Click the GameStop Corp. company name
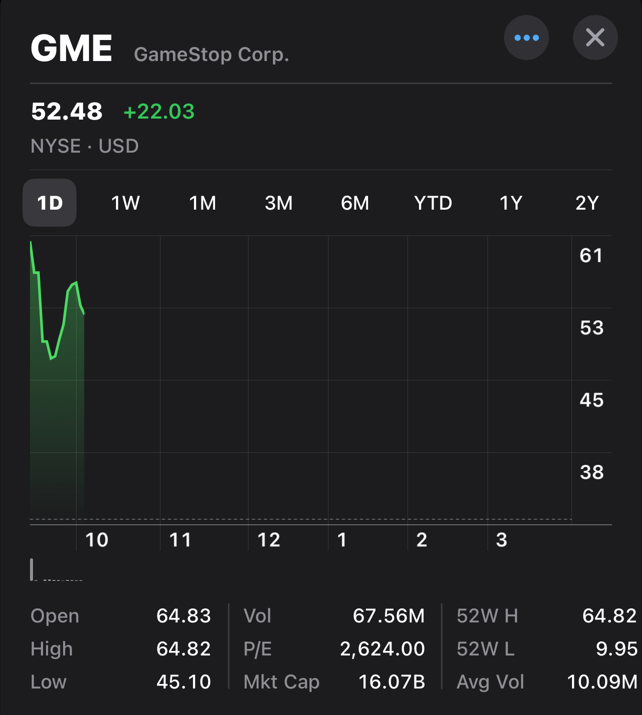Image resolution: width=642 pixels, height=715 pixels. pos(211,55)
